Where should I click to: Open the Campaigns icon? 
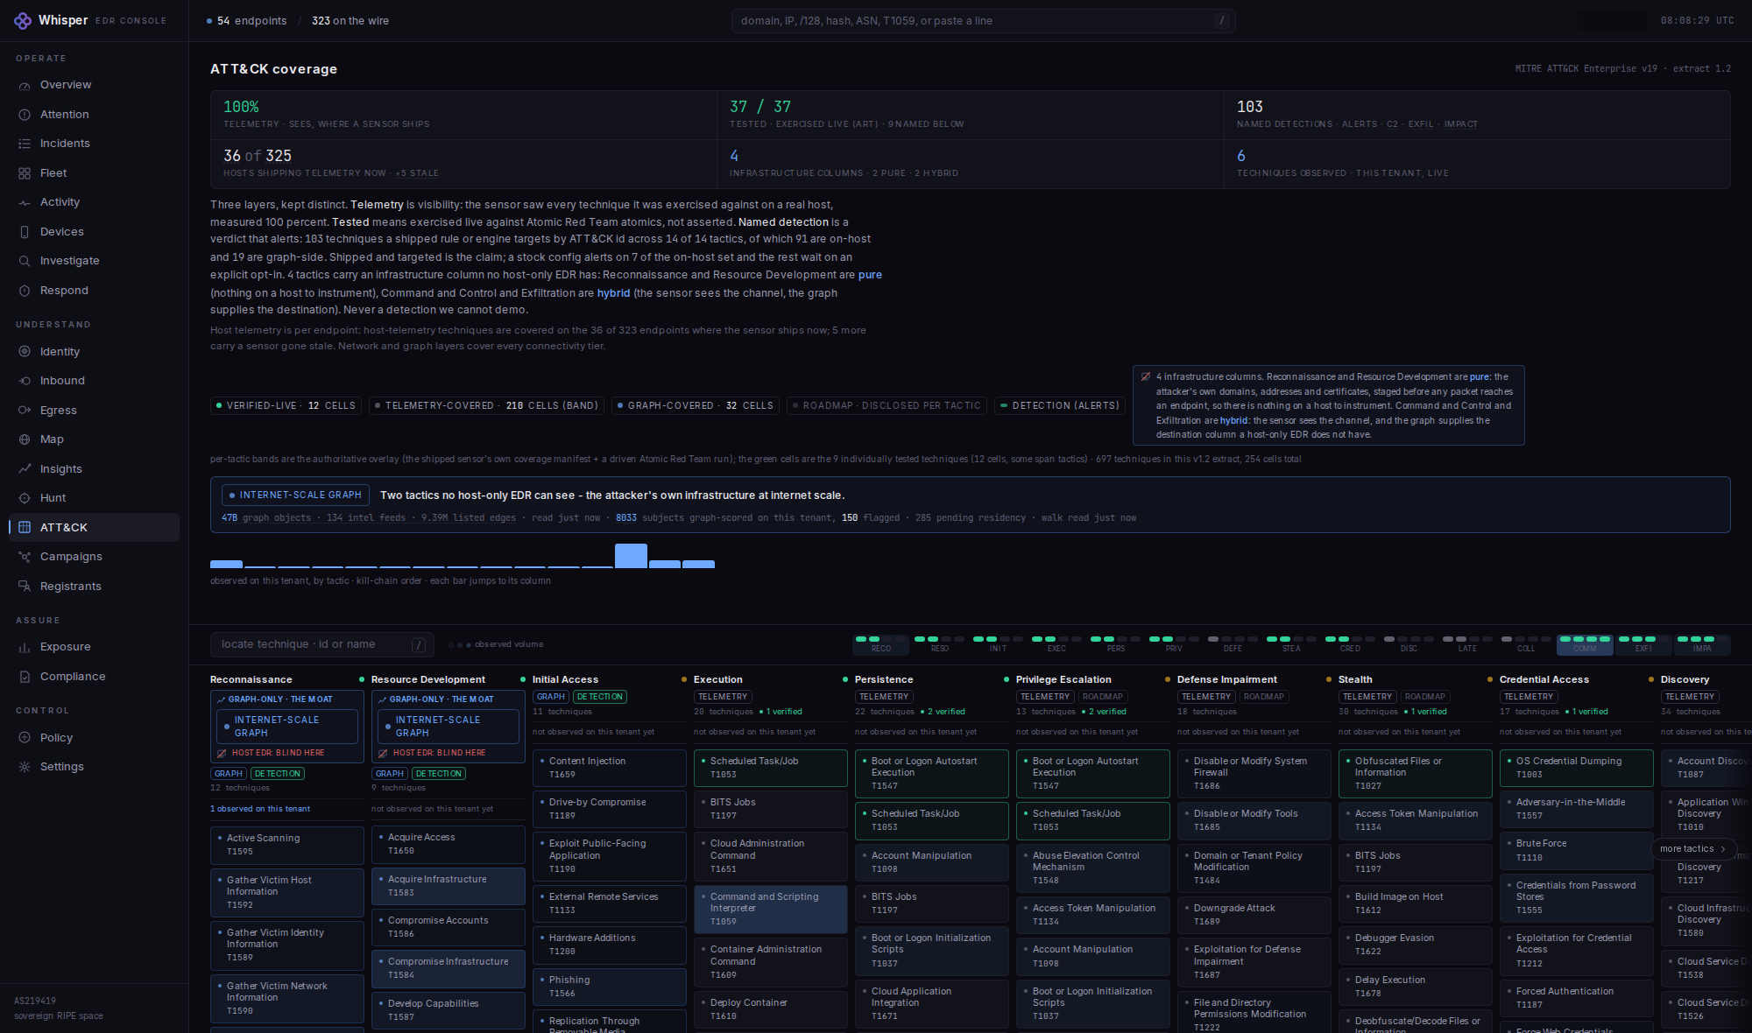pos(25,557)
